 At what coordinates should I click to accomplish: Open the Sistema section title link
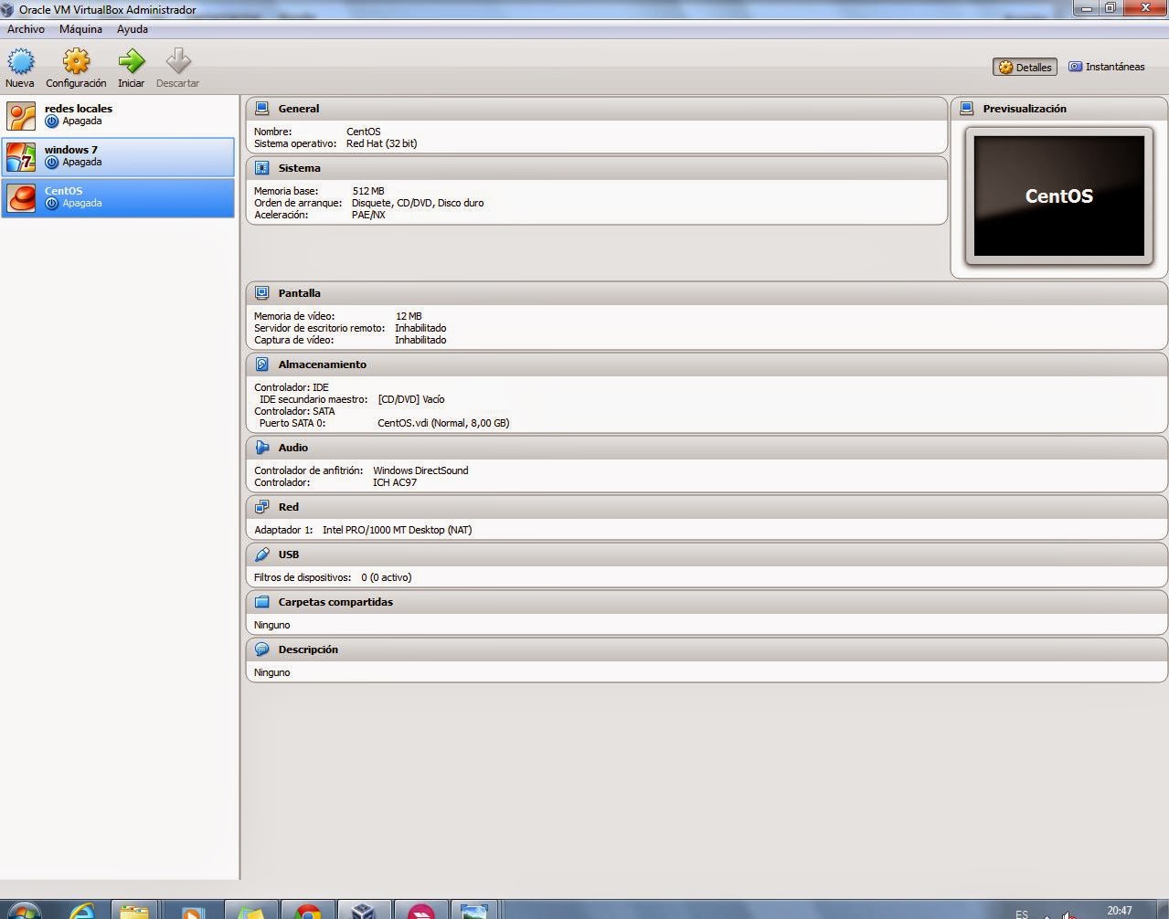click(x=300, y=168)
